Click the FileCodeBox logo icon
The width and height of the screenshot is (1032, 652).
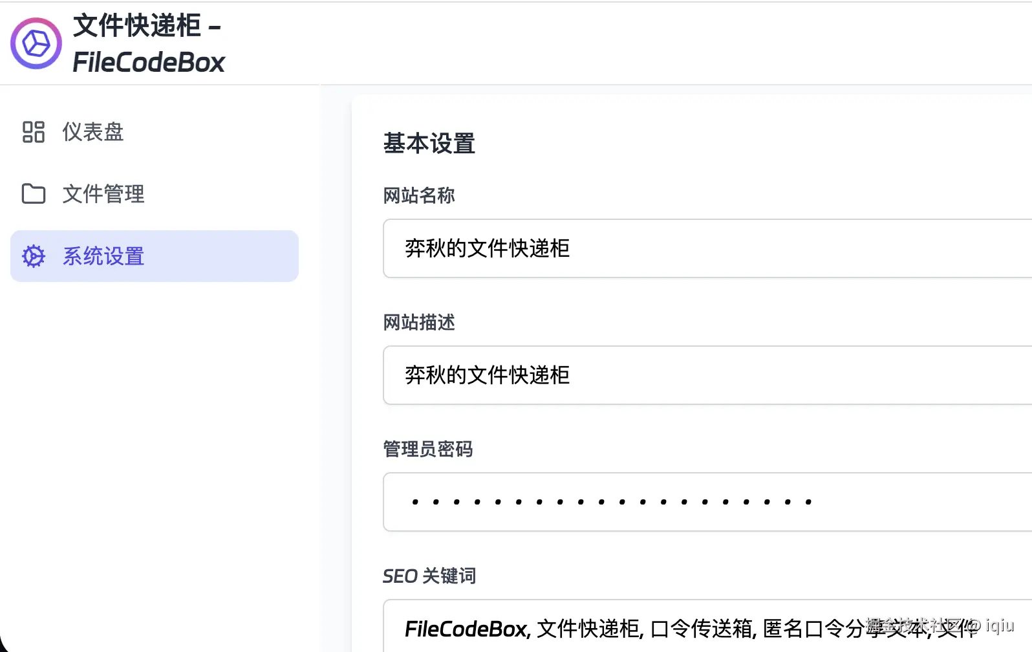click(x=36, y=44)
